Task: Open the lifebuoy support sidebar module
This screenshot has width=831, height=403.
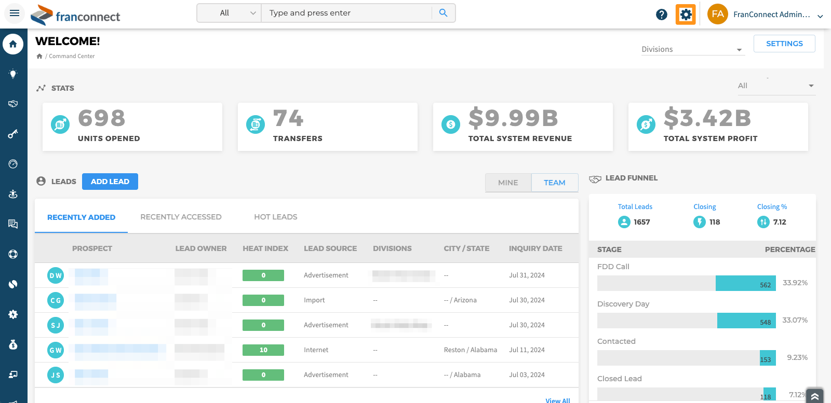Action: click(13, 254)
